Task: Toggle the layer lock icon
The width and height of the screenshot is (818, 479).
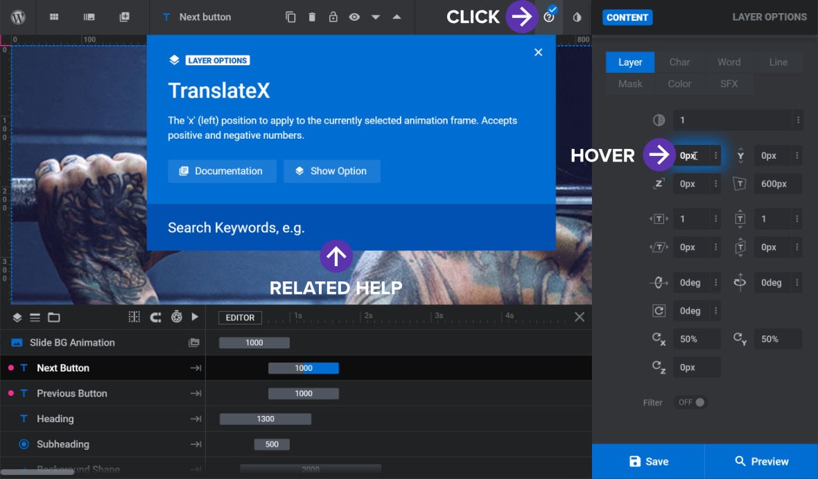Action: tap(333, 17)
